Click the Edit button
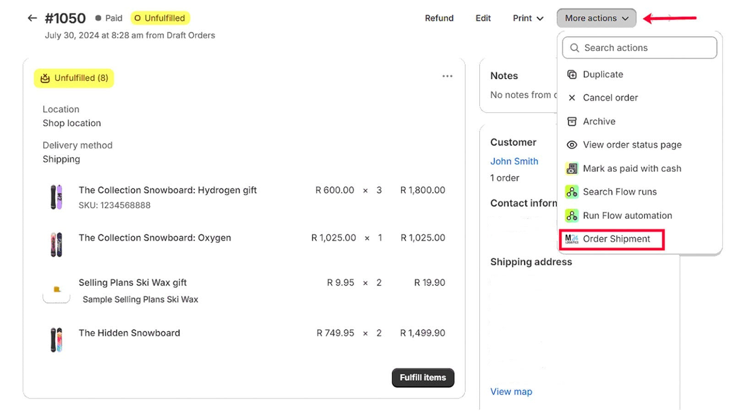 tap(483, 18)
